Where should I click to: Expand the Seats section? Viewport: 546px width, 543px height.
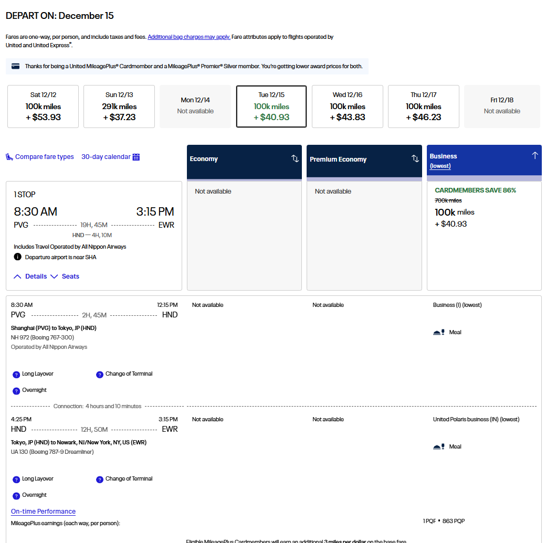[x=65, y=276]
